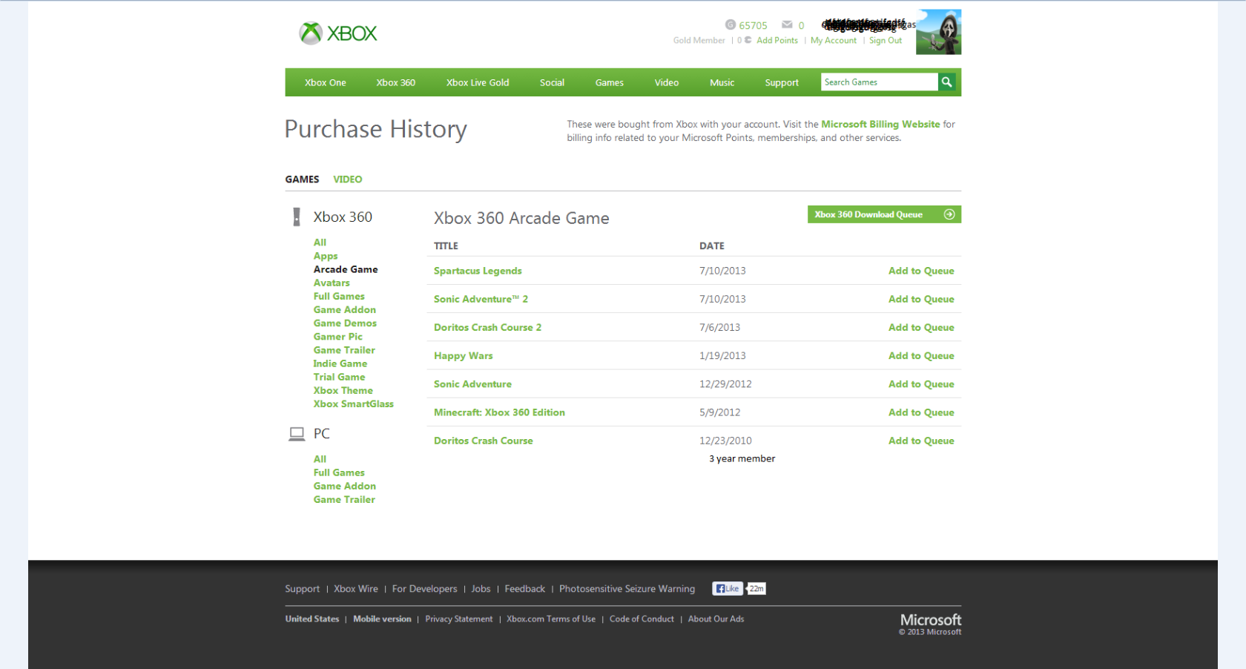This screenshot has height=669, width=1246.
Task: Click the Xbox 360 console icon in sidebar
Action: [x=297, y=217]
